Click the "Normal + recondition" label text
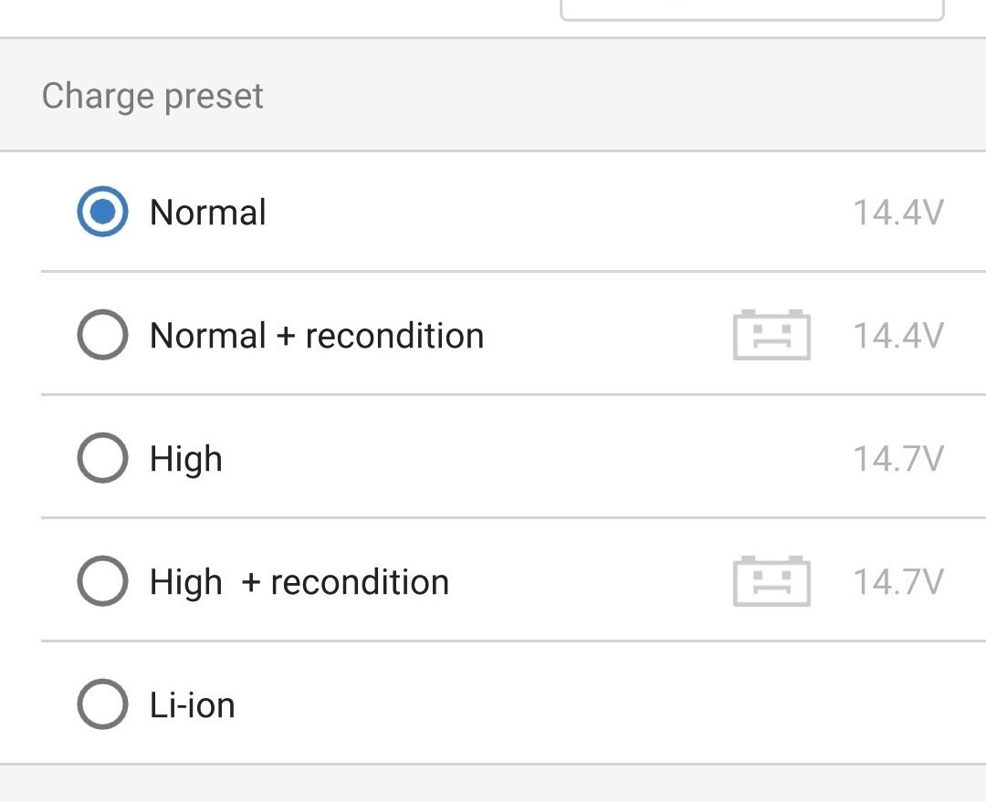The image size is (986, 802). (x=317, y=336)
